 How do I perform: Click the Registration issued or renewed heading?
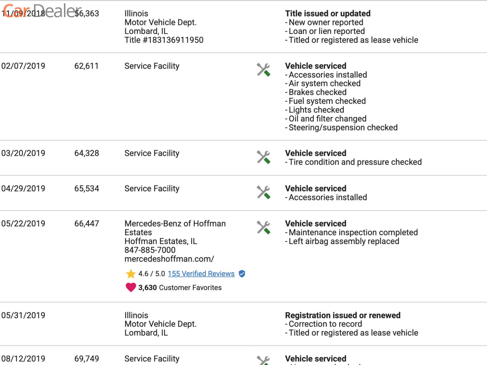[342, 315]
